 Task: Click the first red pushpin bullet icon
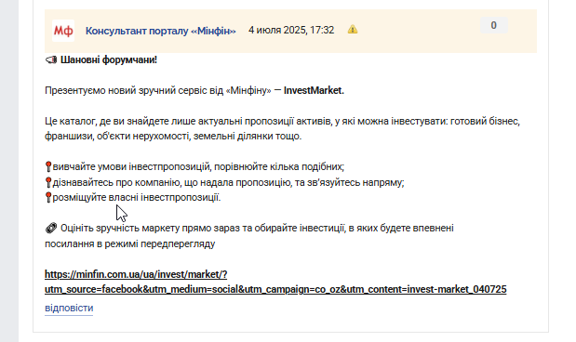48,166
